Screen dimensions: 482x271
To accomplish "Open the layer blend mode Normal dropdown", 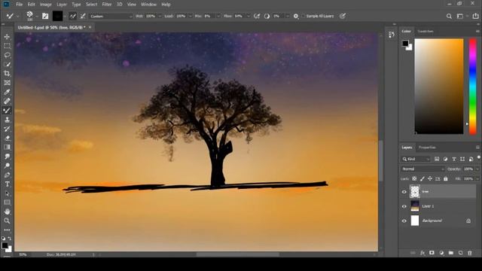I will pos(423,169).
